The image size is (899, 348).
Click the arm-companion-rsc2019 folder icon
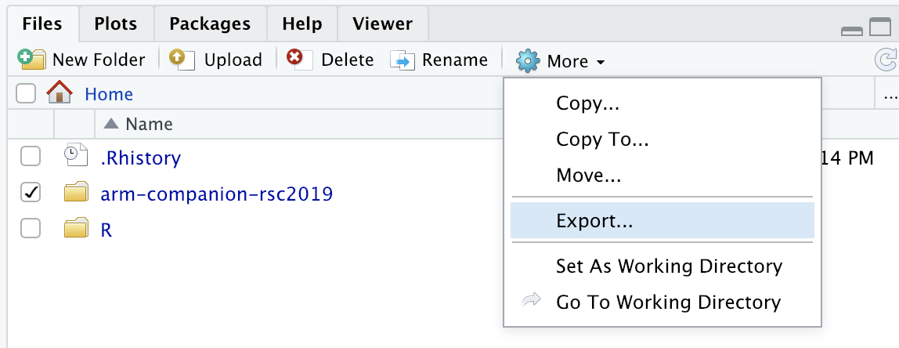(76, 193)
